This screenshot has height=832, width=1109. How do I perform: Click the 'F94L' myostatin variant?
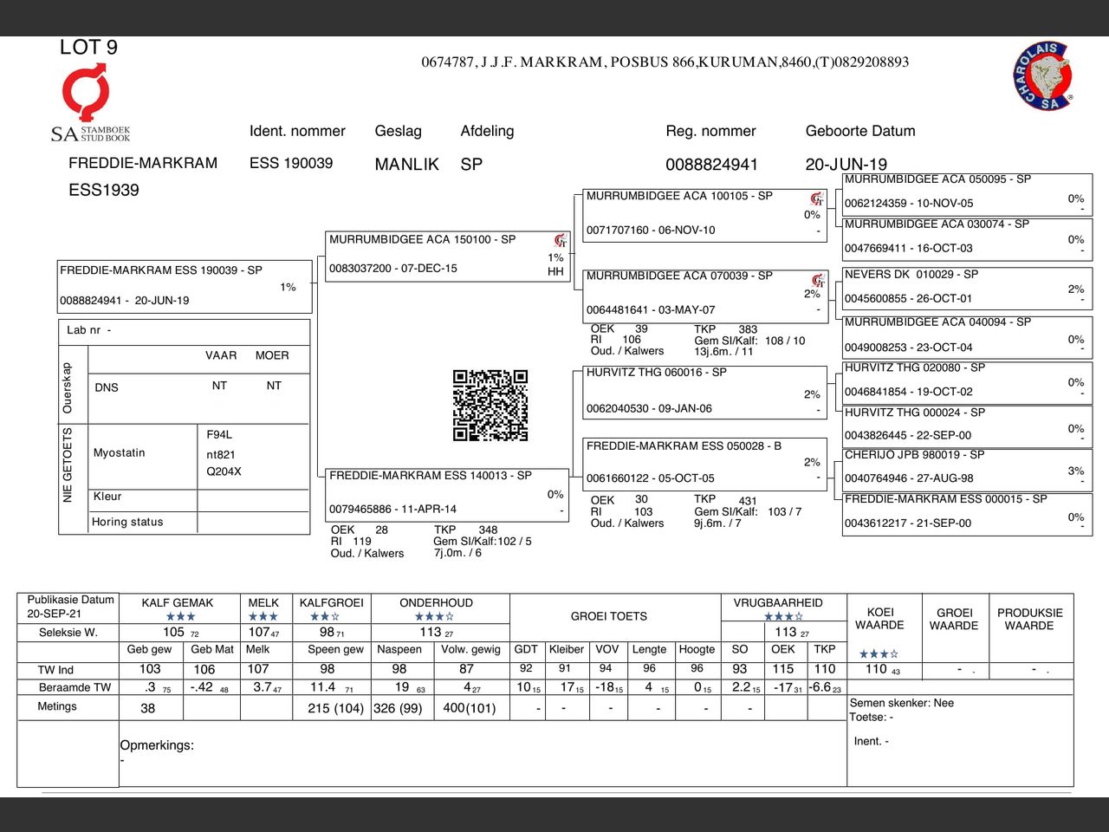(x=219, y=435)
